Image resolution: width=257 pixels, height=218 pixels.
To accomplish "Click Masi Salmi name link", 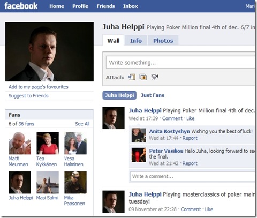I will pyautogui.click(x=47, y=198).
